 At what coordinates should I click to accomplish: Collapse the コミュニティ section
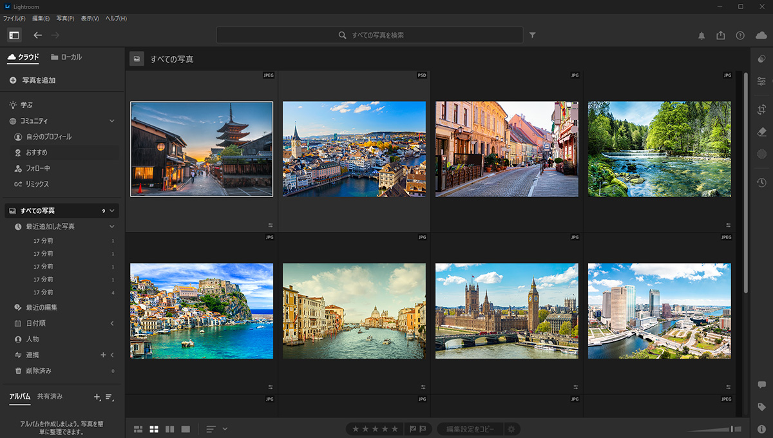tap(111, 121)
